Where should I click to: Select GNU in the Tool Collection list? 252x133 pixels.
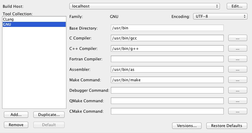click(x=34, y=25)
